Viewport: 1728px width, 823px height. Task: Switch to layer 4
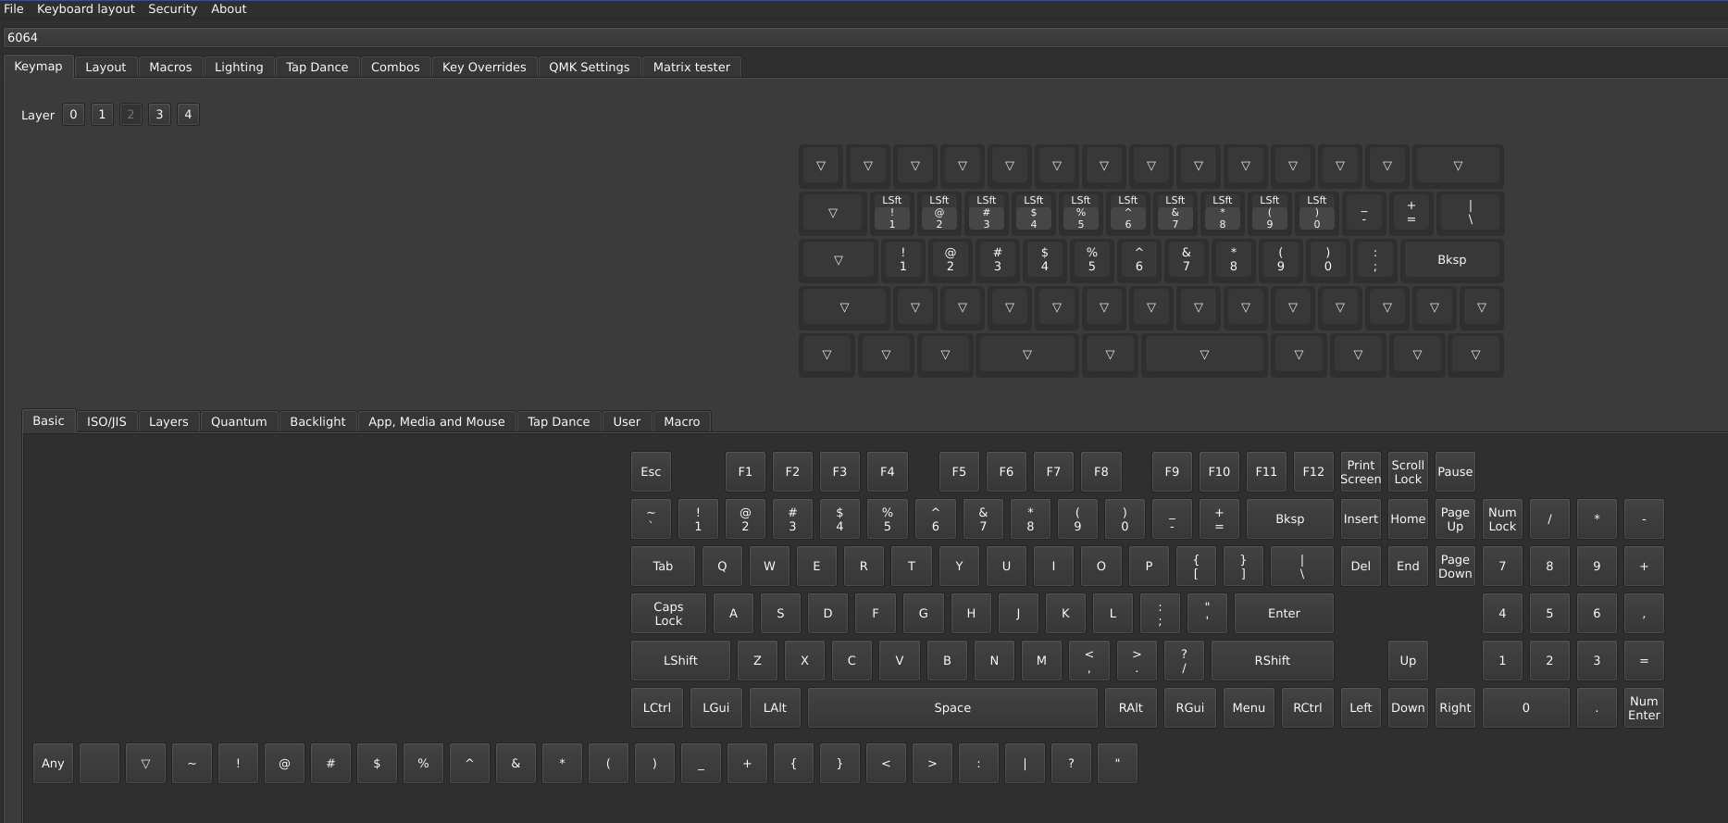click(188, 115)
